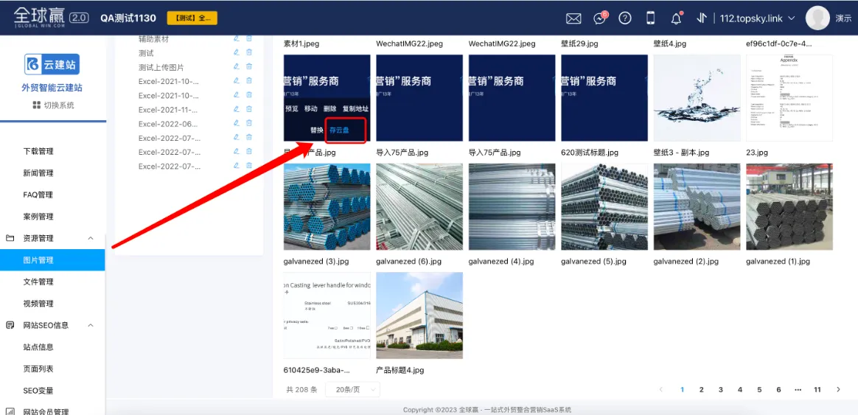Click 切换系统 to switch systems
Screen dimensions: 858x415
click(53, 105)
